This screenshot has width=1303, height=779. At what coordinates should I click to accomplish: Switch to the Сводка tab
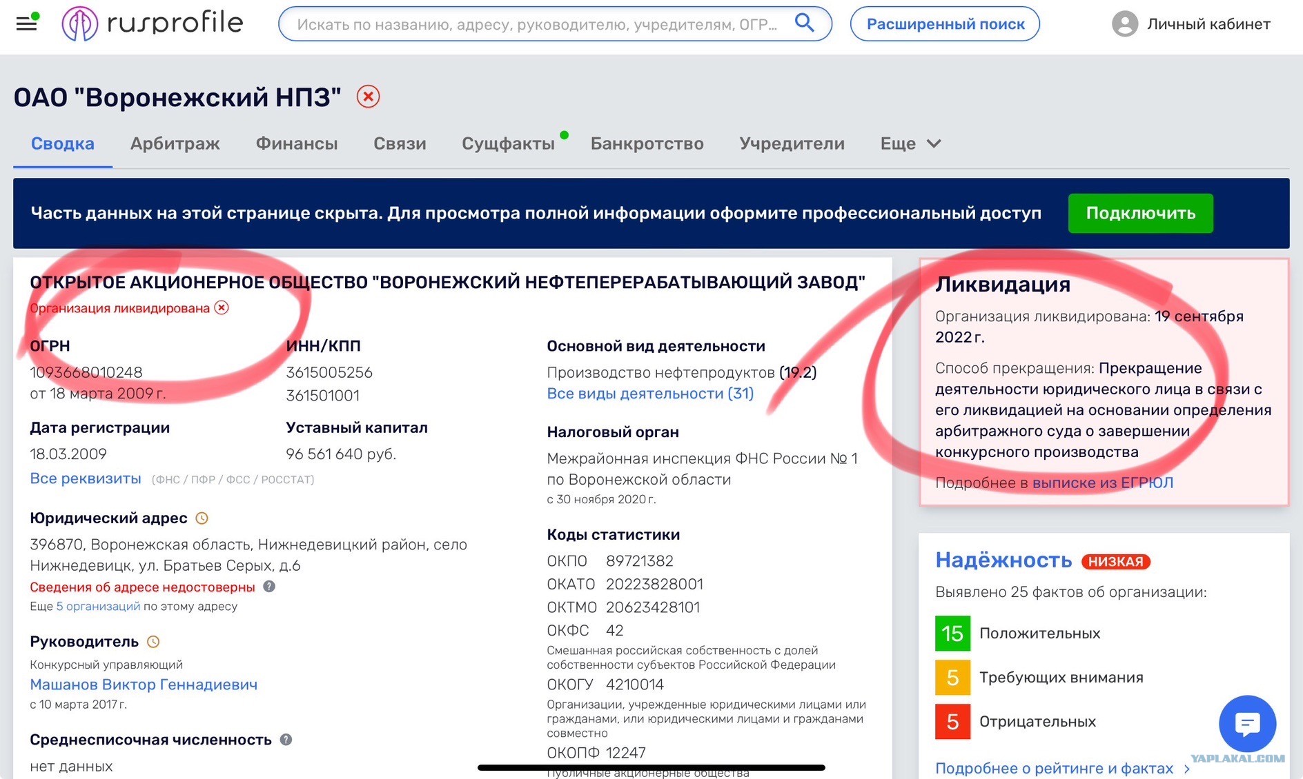[63, 143]
